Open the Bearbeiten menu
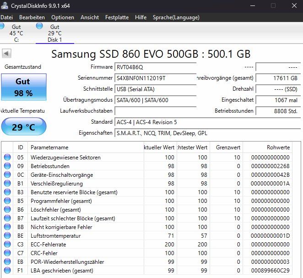 32,17
